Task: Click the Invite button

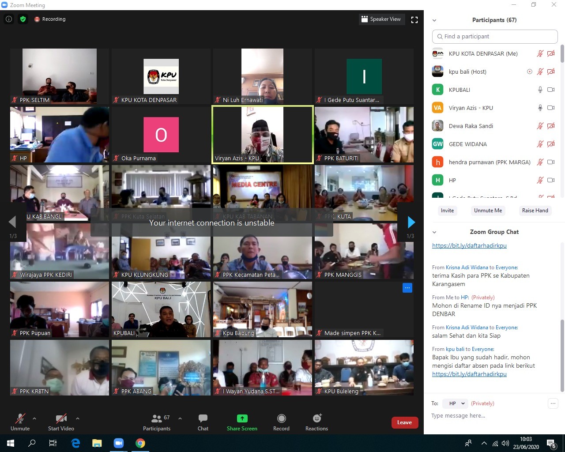Action: pos(447,211)
